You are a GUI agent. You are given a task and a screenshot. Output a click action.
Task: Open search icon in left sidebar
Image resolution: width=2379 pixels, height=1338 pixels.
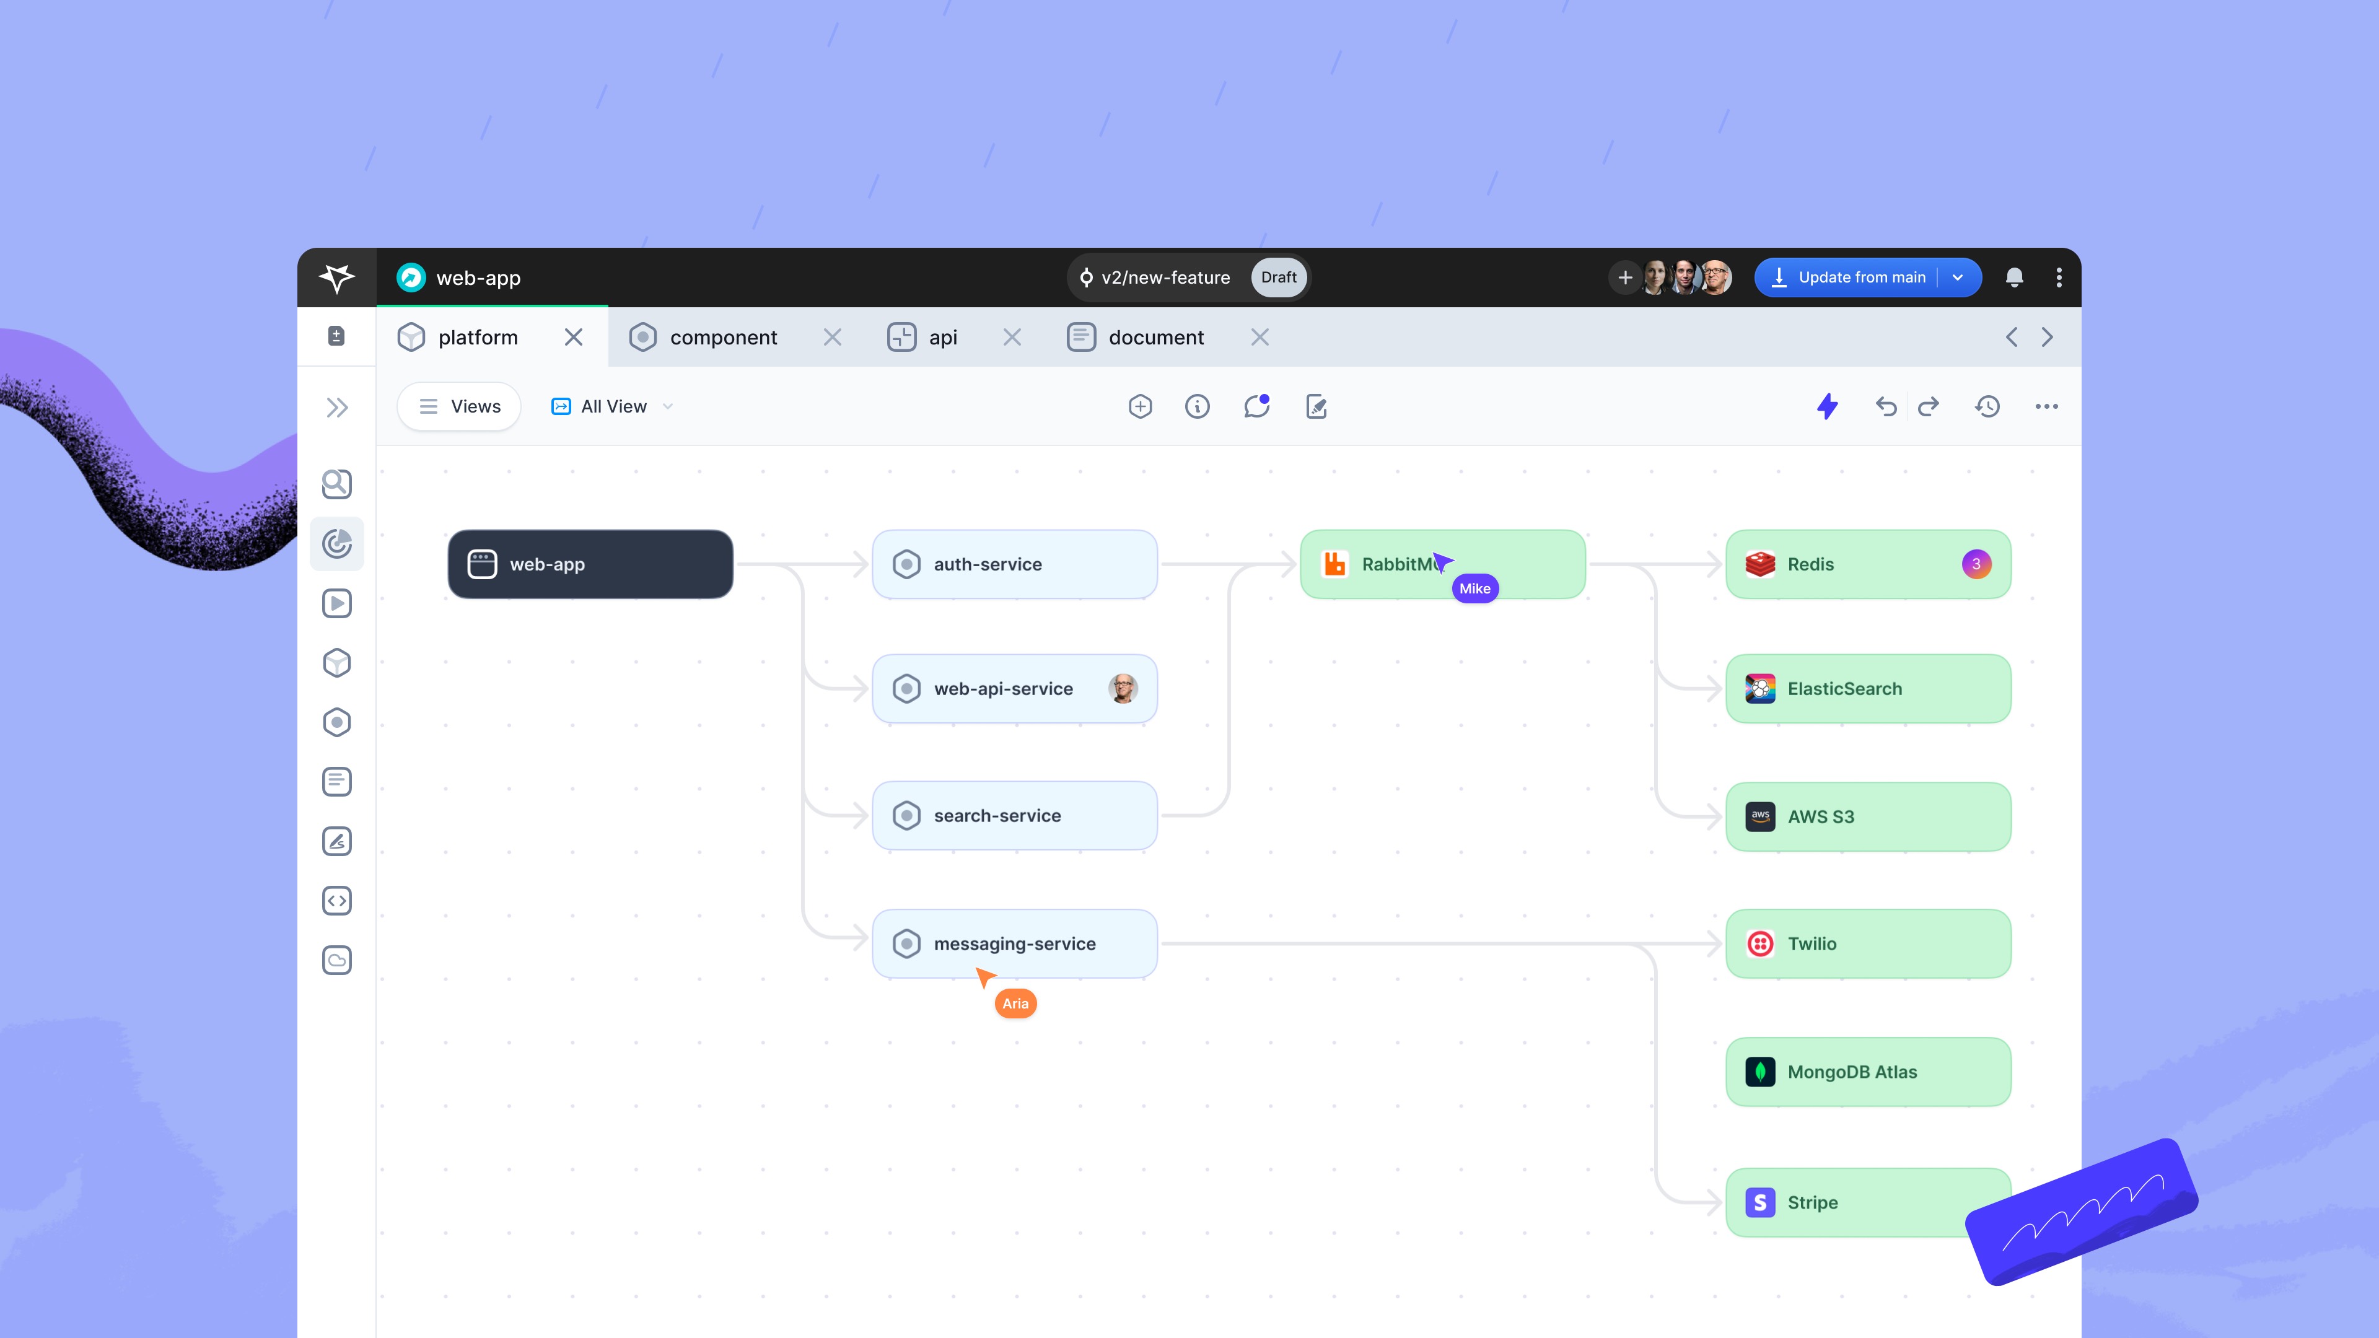pos(336,484)
